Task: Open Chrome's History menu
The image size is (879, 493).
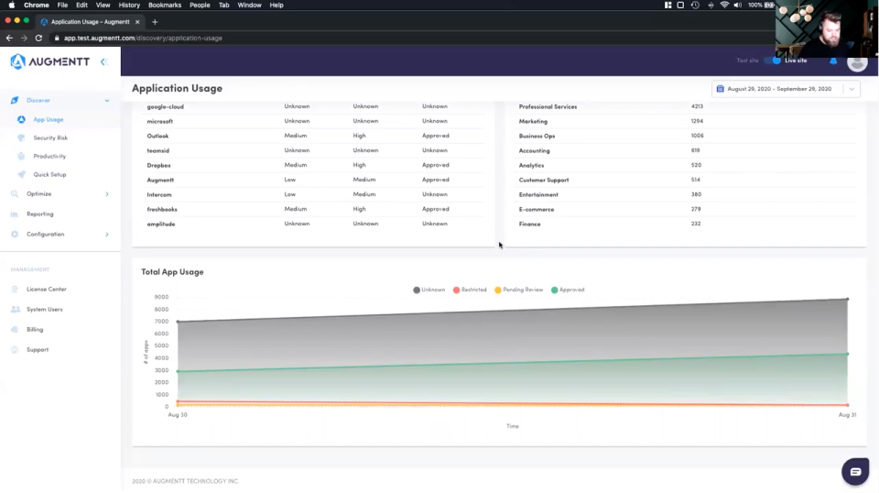Action: [x=129, y=5]
